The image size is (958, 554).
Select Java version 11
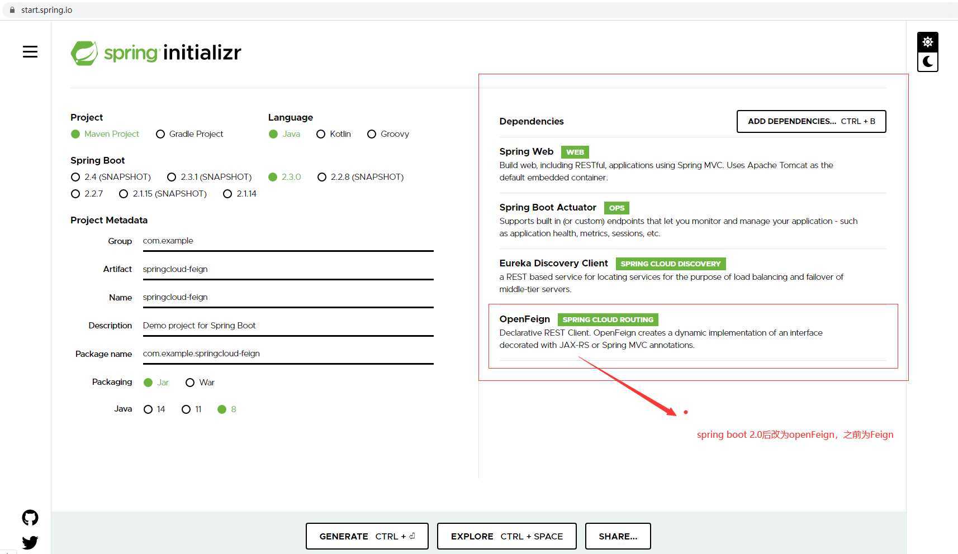(x=192, y=409)
